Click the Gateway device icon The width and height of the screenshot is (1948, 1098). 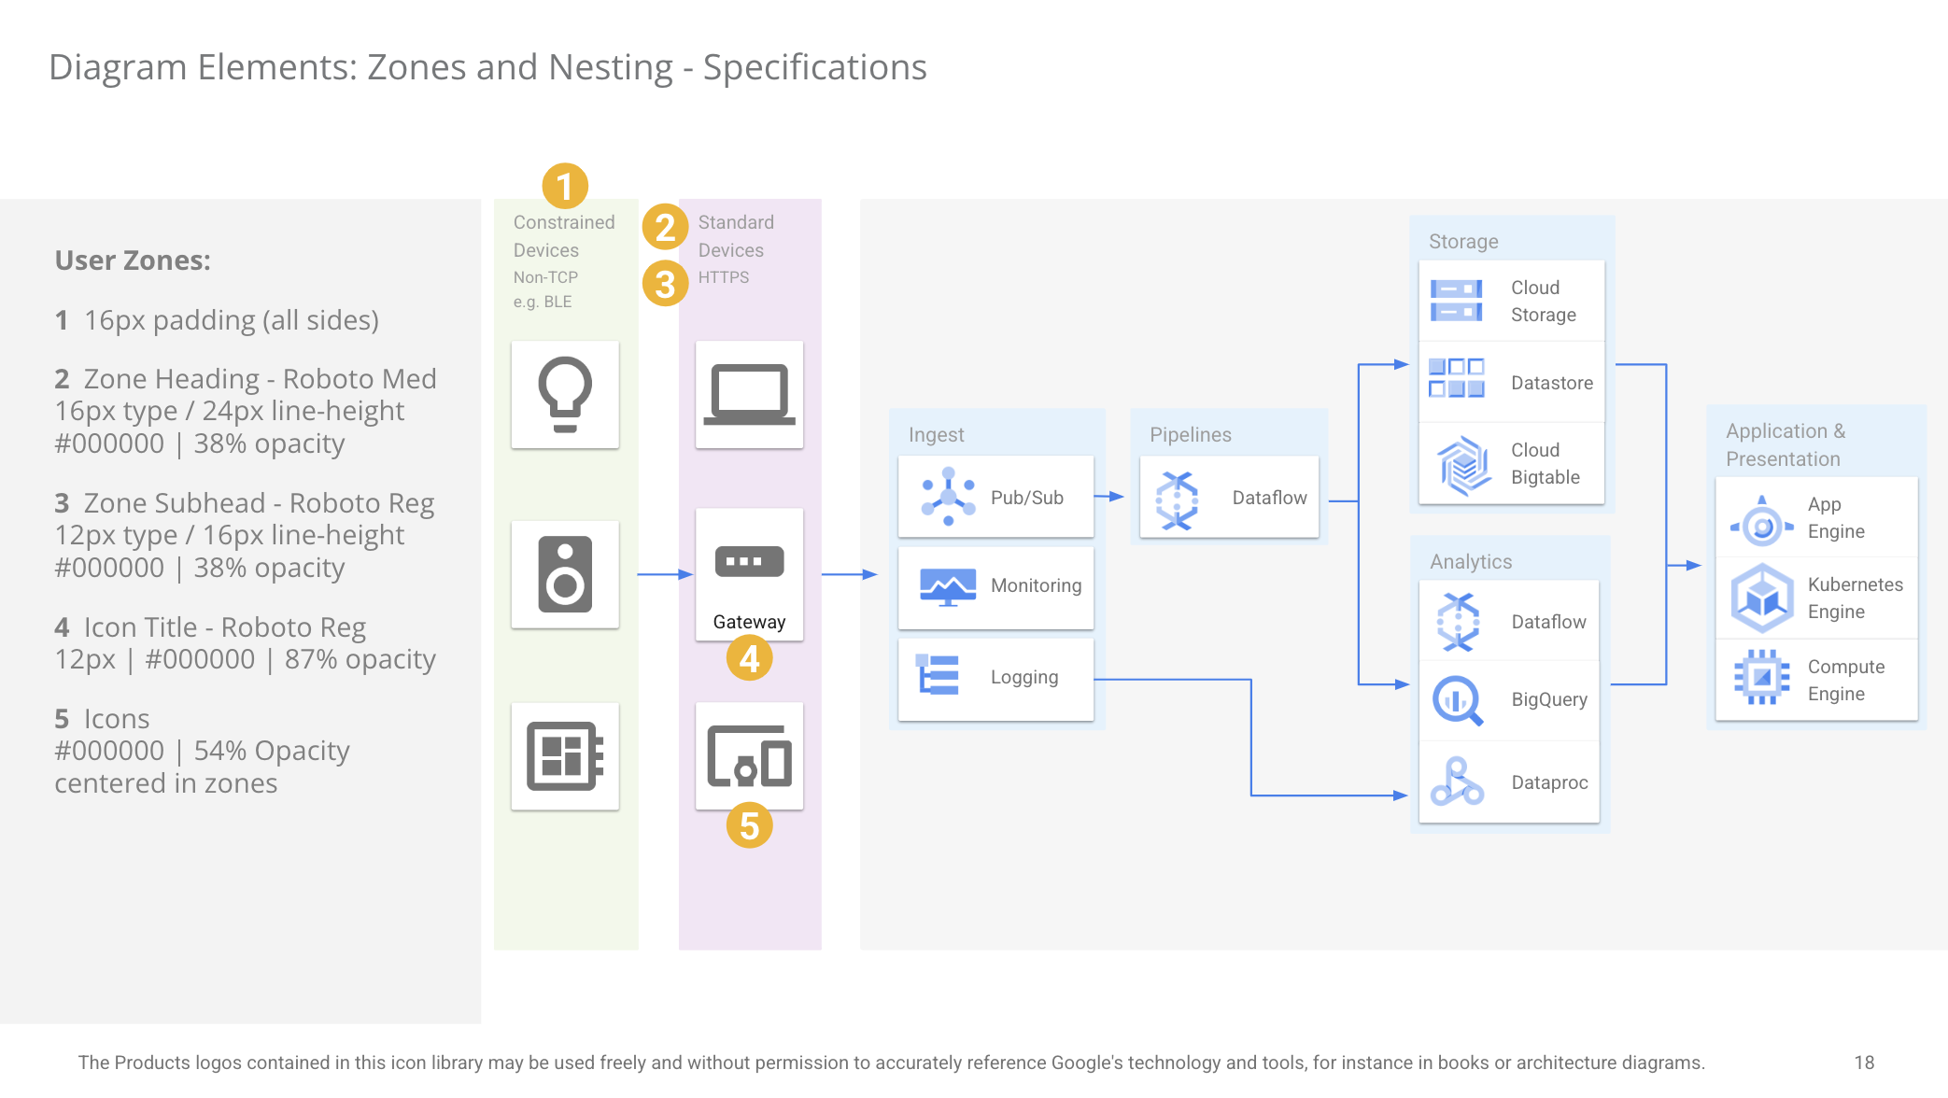[x=749, y=561]
